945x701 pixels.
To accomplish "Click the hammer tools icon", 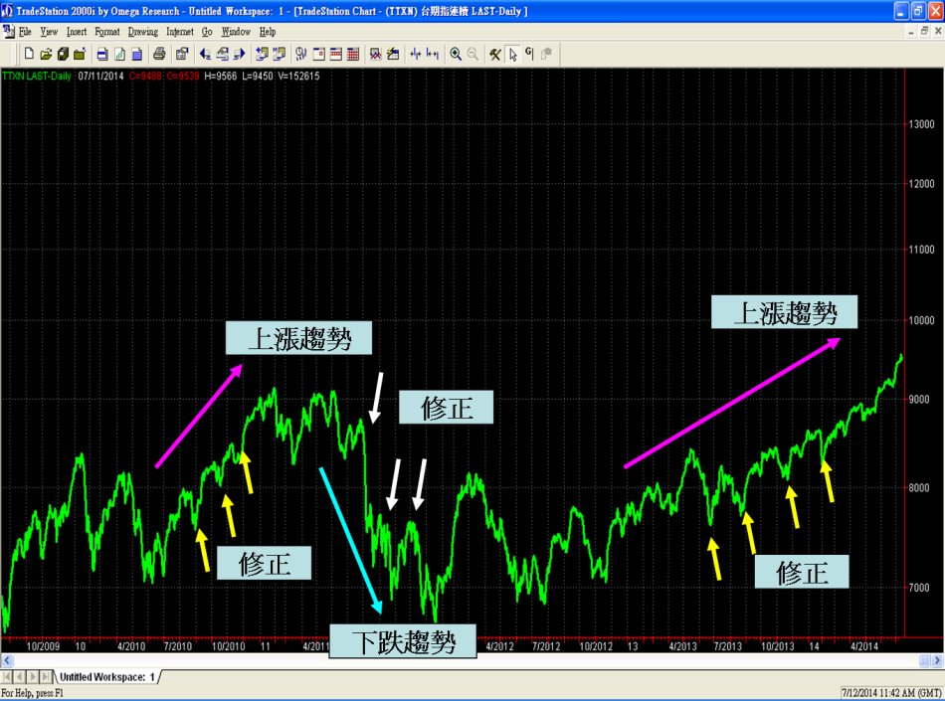I will tap(494, 54).
